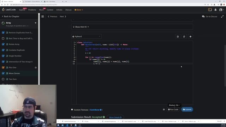Image resolution: width=226 pixels, height=127 pixels.
Task: Open the Explore menu item
Action: (22, 10)
